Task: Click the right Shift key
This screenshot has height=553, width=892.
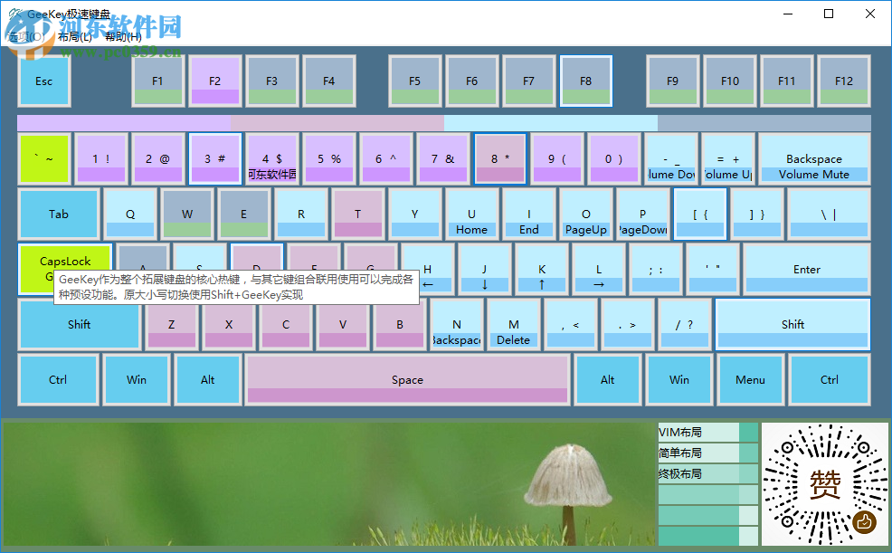Action: [x=792, y=324]
